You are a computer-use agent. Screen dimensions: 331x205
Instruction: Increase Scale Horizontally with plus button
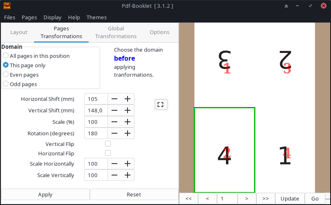(x=128, y=164)
